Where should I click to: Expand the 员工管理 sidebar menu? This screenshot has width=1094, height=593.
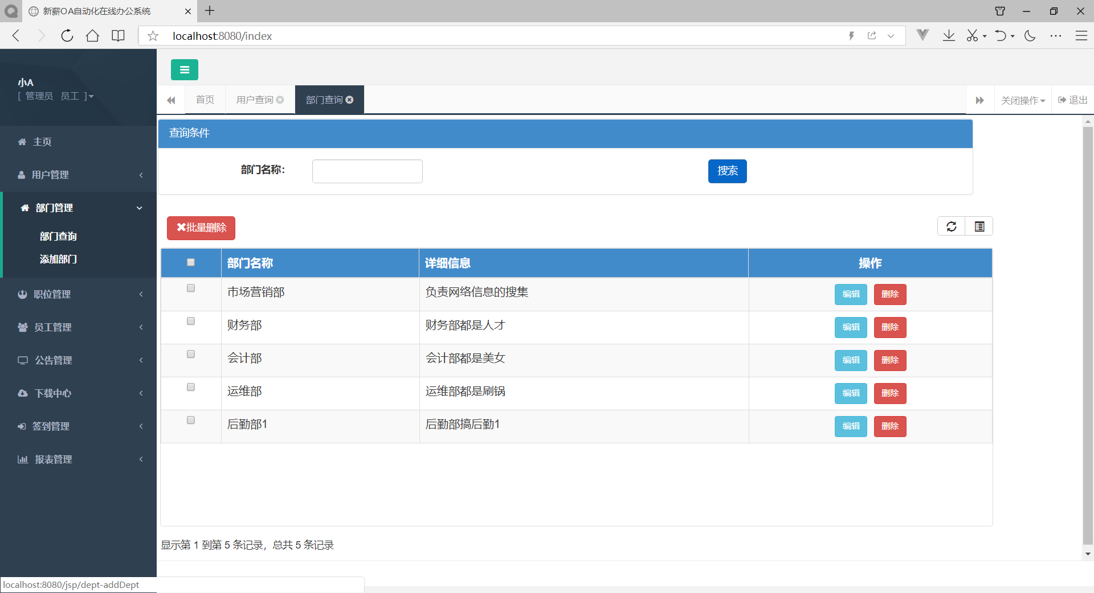pos(79,327)
